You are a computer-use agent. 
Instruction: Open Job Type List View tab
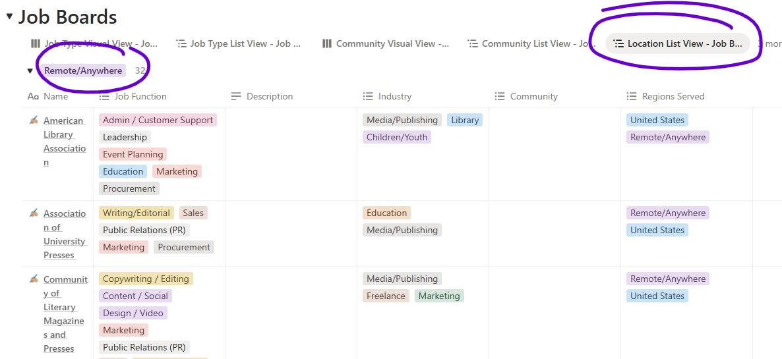(239, 44)
